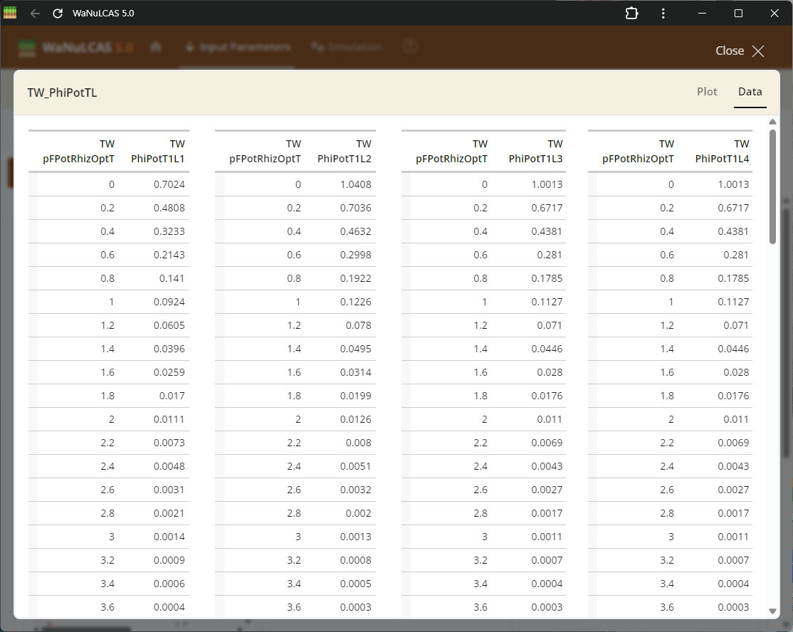793x632 pixels.
Task: Click the scrollbar up arrow
Action: 773,121
